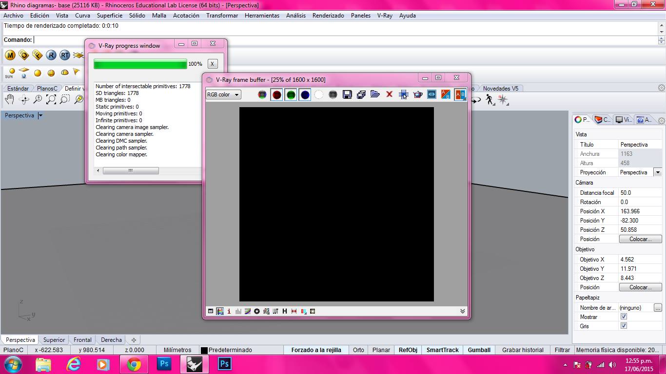666x374 pixels.
Task: Click the layer color swatch beside Predeterminado
Action: [204, 350]
